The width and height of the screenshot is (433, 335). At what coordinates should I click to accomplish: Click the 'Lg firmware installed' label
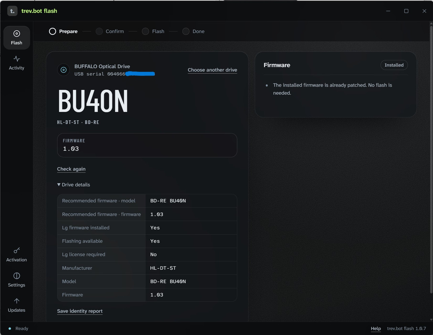(x=86, y=228)
